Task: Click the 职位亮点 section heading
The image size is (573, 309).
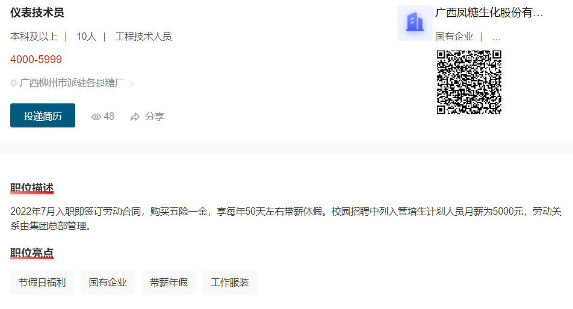Action: (32, 253)
